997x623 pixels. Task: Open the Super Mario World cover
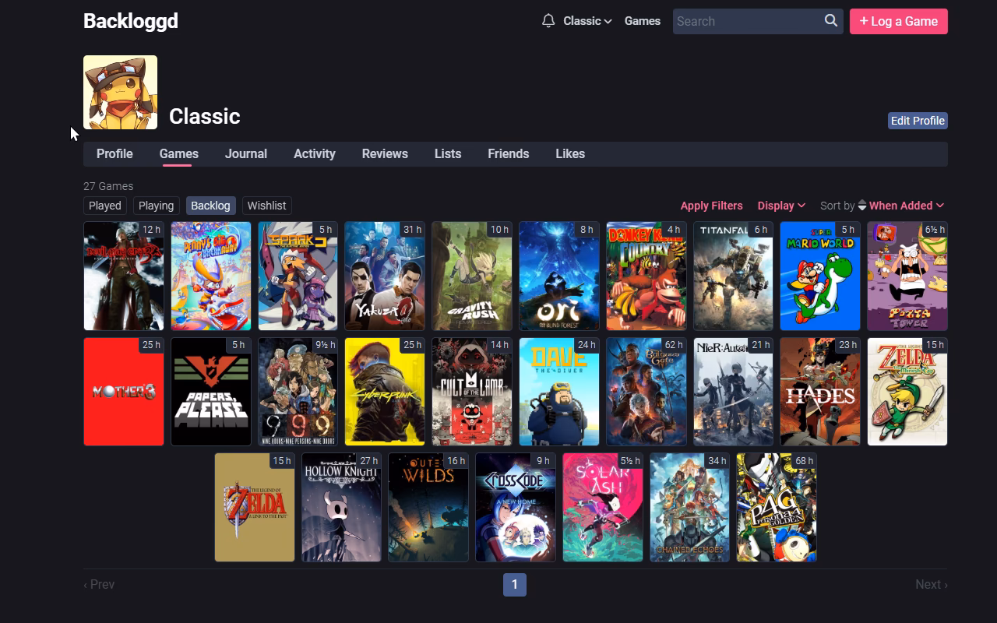click(820, 276)
